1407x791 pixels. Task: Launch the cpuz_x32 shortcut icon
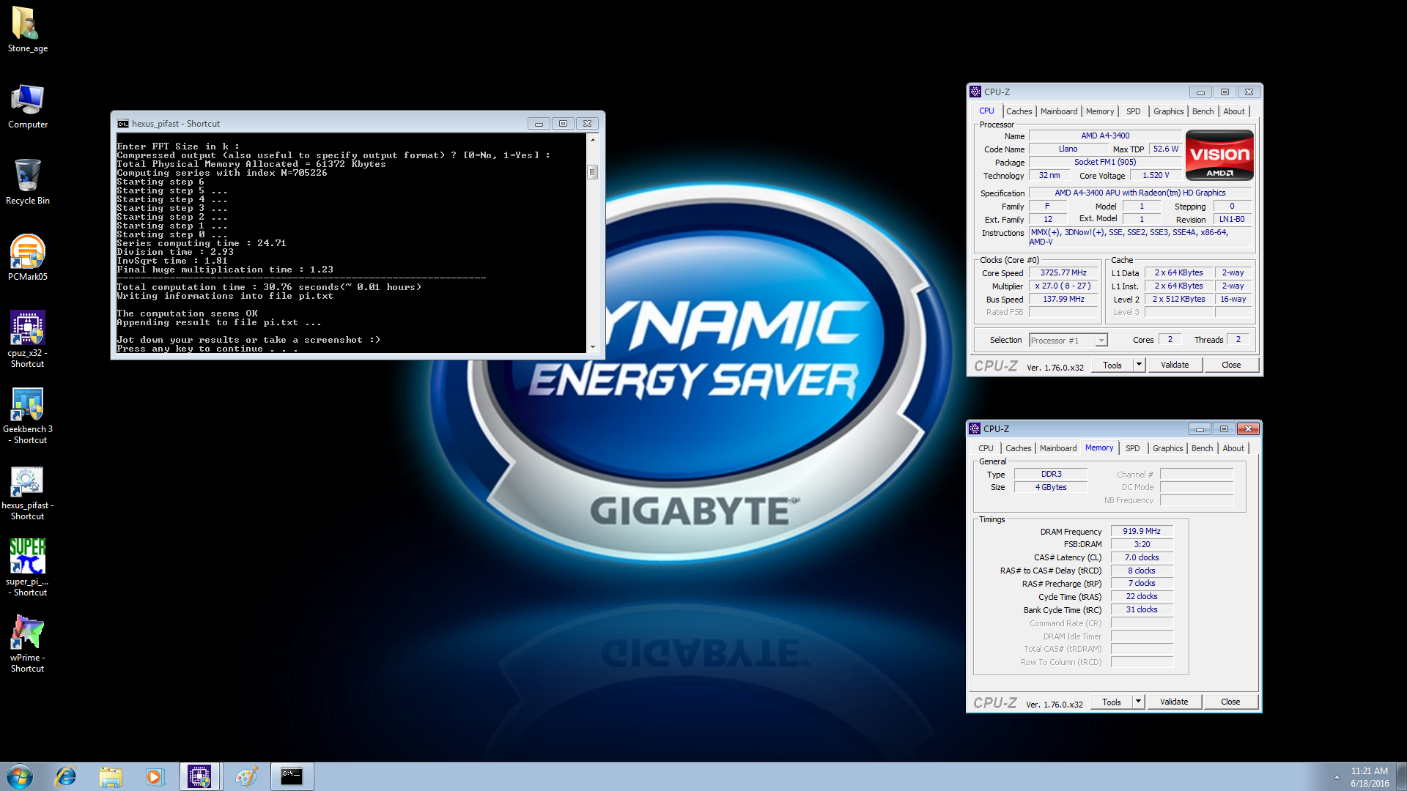click(28, 338)
